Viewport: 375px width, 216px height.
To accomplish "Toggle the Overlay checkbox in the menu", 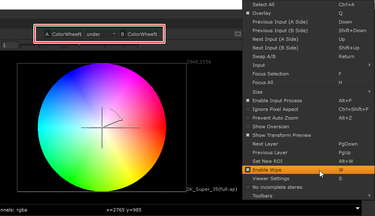I will pyautogui.click(x=248, y=13).
